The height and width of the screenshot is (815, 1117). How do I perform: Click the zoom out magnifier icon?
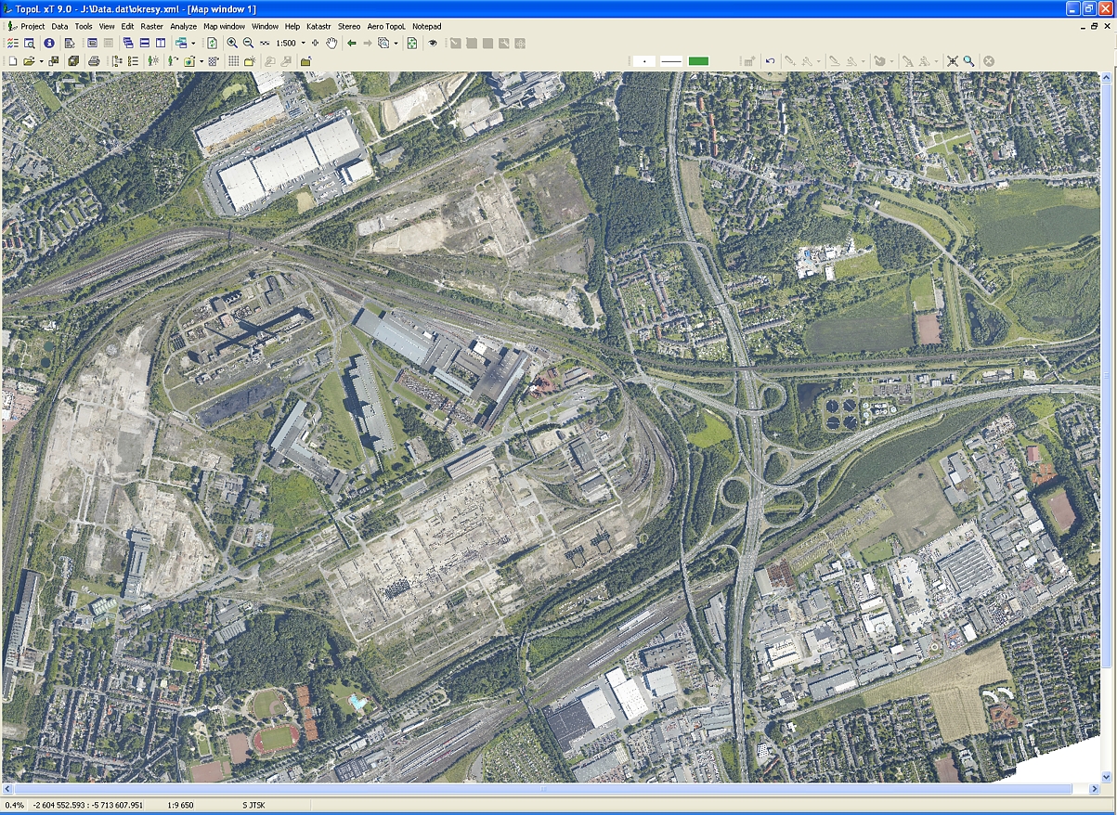coord(248,44)
